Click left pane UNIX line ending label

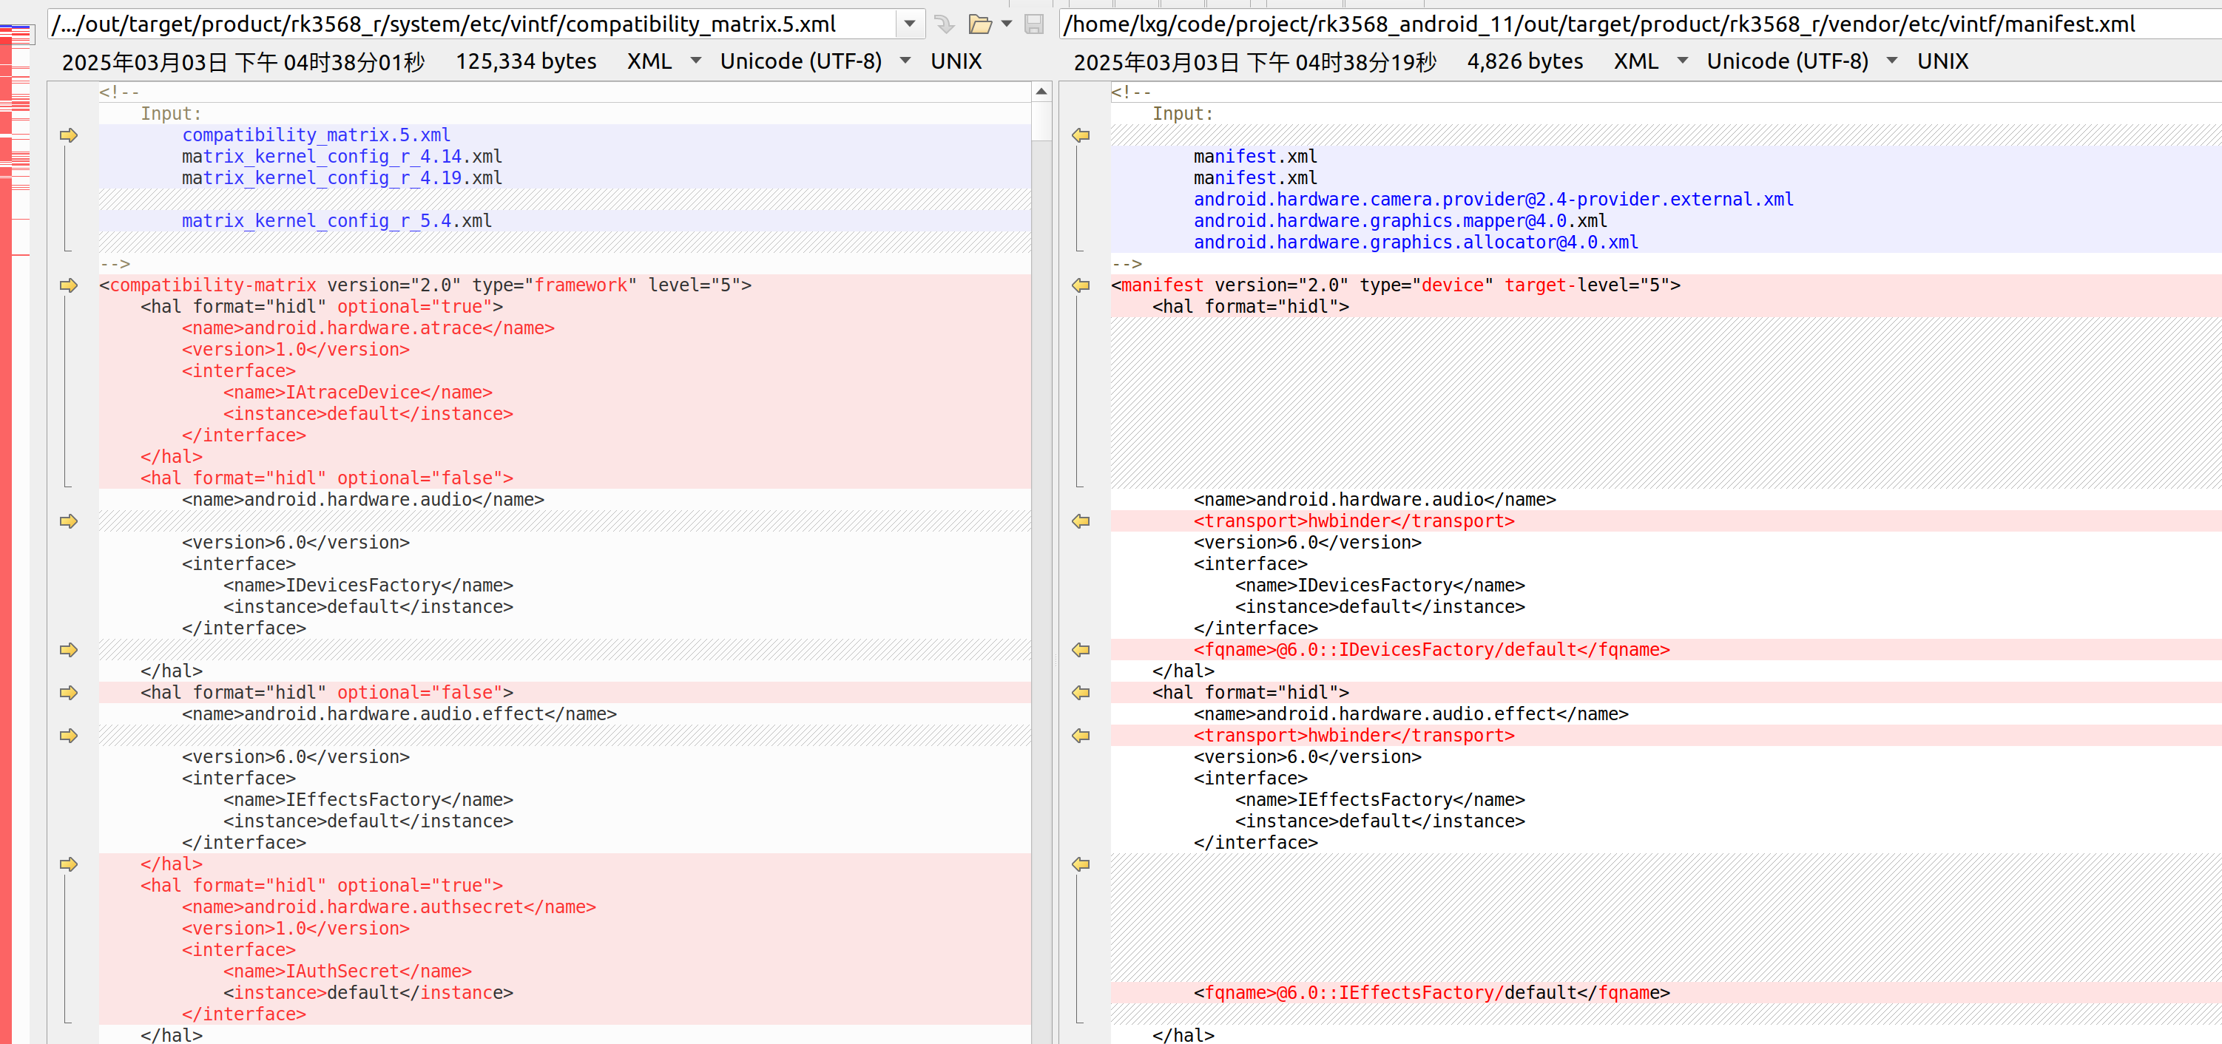[x=956, y=61]
